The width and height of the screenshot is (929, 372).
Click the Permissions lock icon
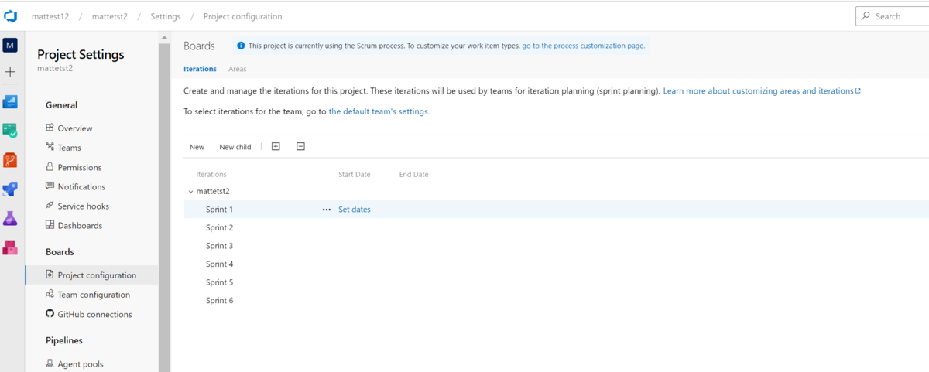pos(50,166)
